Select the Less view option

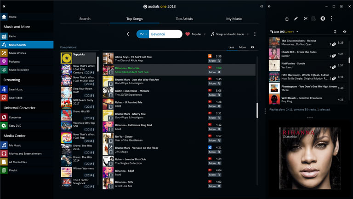(x=231, y=47)
